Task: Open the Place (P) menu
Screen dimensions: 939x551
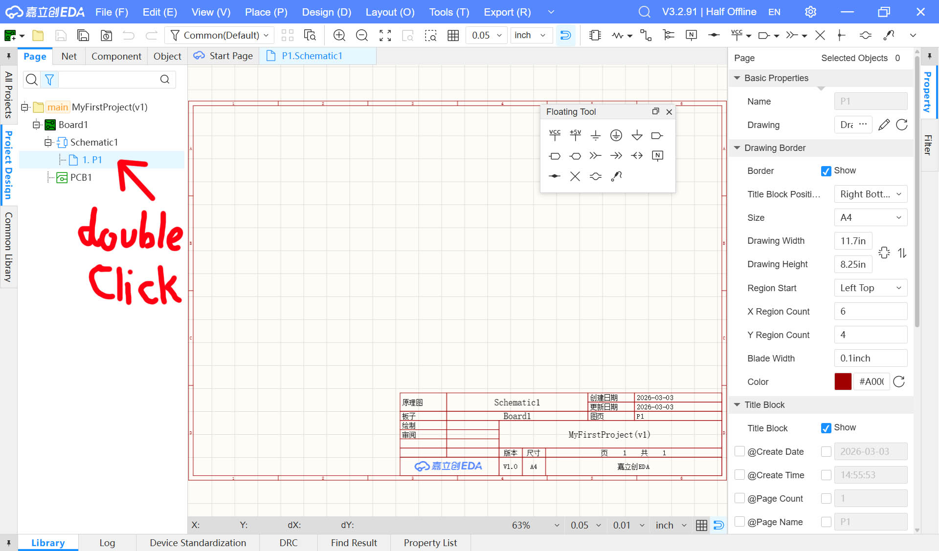Action: point(266,12)
